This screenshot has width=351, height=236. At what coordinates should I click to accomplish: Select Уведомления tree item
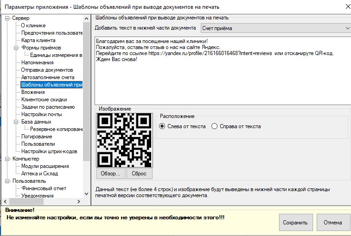point(38,196)
